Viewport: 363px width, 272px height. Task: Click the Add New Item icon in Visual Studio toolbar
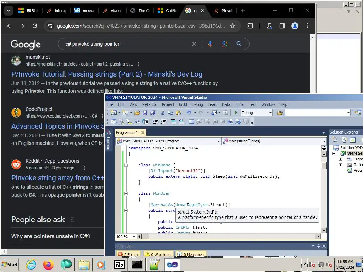[125, 113]
